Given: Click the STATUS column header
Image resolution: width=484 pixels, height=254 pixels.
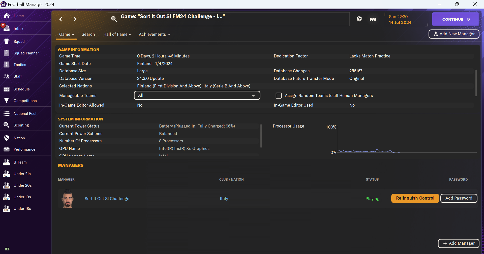Looking at the screenshot, I should (x=372, y=179).
